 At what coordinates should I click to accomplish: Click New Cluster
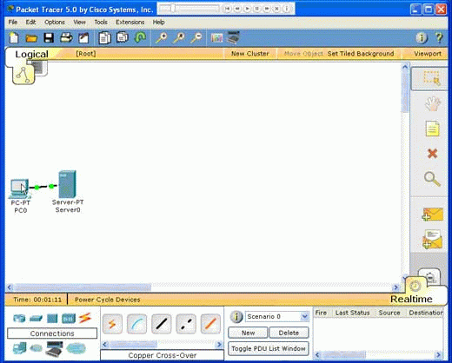(249, 54)
